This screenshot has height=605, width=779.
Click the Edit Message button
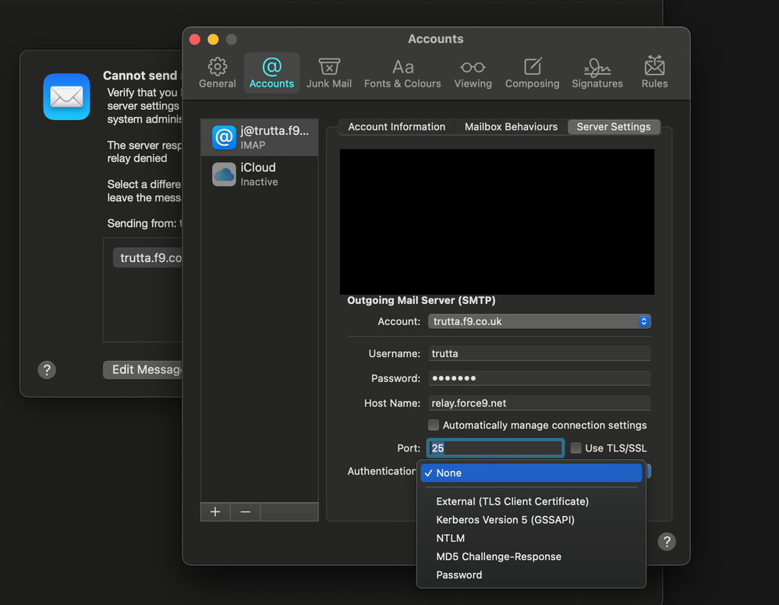coord(145,370)
